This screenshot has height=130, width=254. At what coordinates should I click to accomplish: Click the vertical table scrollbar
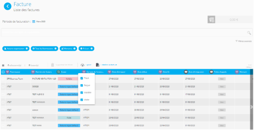pyautogui.click(x=251, y=99)
